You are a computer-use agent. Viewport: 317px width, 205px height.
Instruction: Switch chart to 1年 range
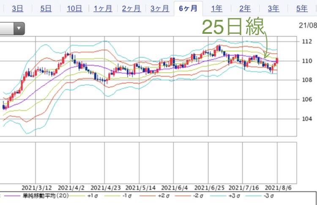pyautogui.click(x=216, y=8)
